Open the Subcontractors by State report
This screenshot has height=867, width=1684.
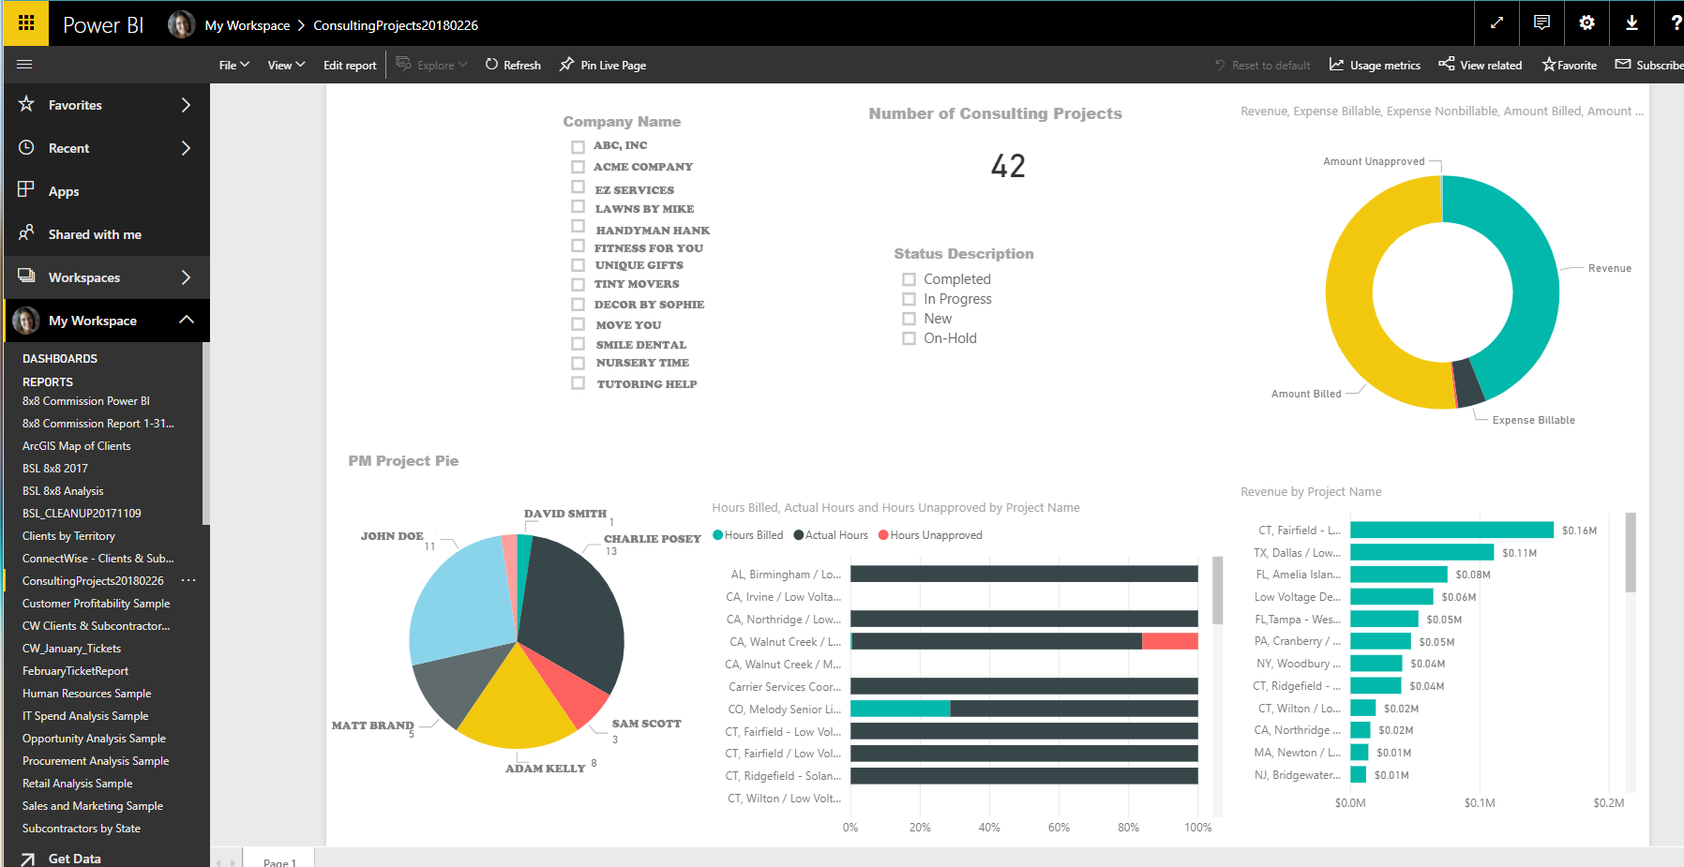click(82, 829)
